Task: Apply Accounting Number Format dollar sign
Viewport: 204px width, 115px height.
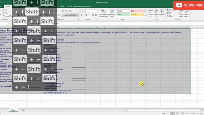Action: coord(82,15)
